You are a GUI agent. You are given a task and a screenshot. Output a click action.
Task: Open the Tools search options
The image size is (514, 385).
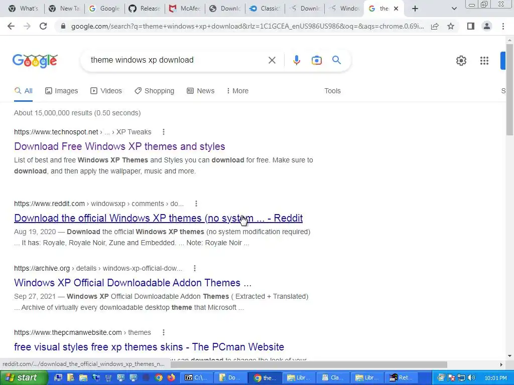(x=332, y=91)
